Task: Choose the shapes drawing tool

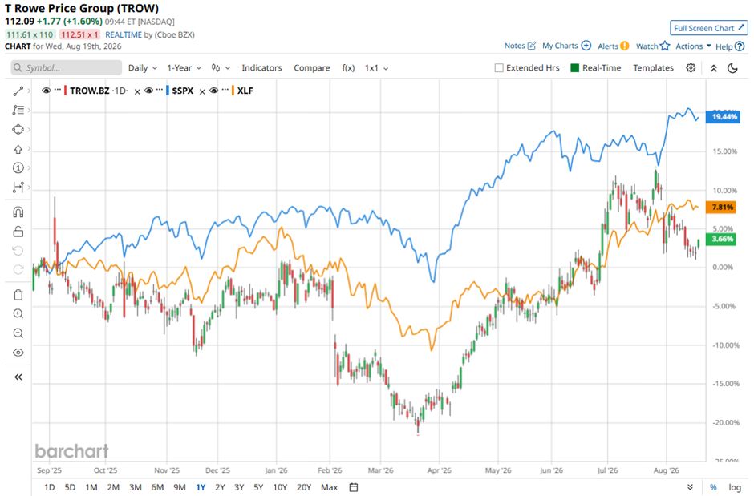Action: 18,130
